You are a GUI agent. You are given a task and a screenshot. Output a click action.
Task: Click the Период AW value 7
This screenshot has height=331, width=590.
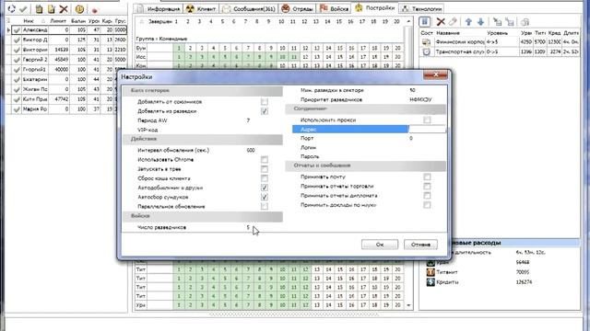coord(248,120)
